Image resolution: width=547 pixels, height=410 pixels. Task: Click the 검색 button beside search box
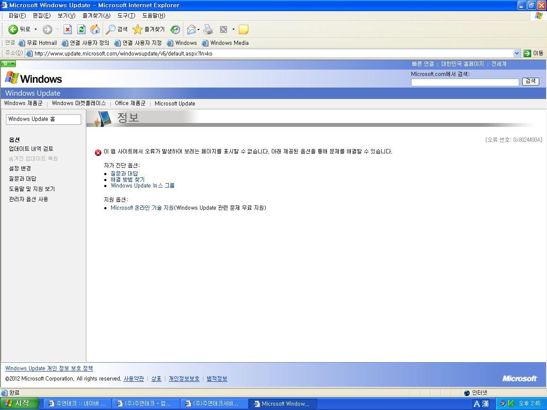pos(531,81)
